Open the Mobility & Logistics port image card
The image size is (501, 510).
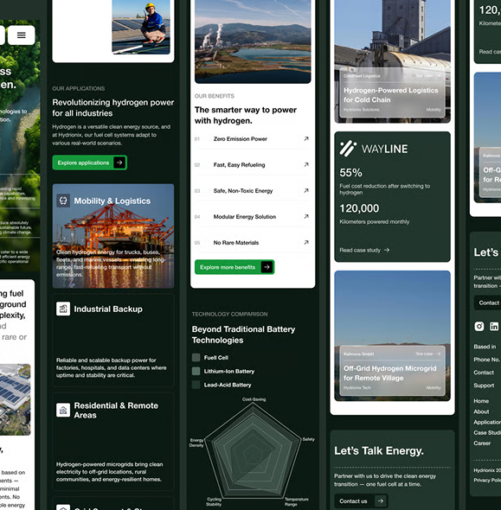point(113,236)
